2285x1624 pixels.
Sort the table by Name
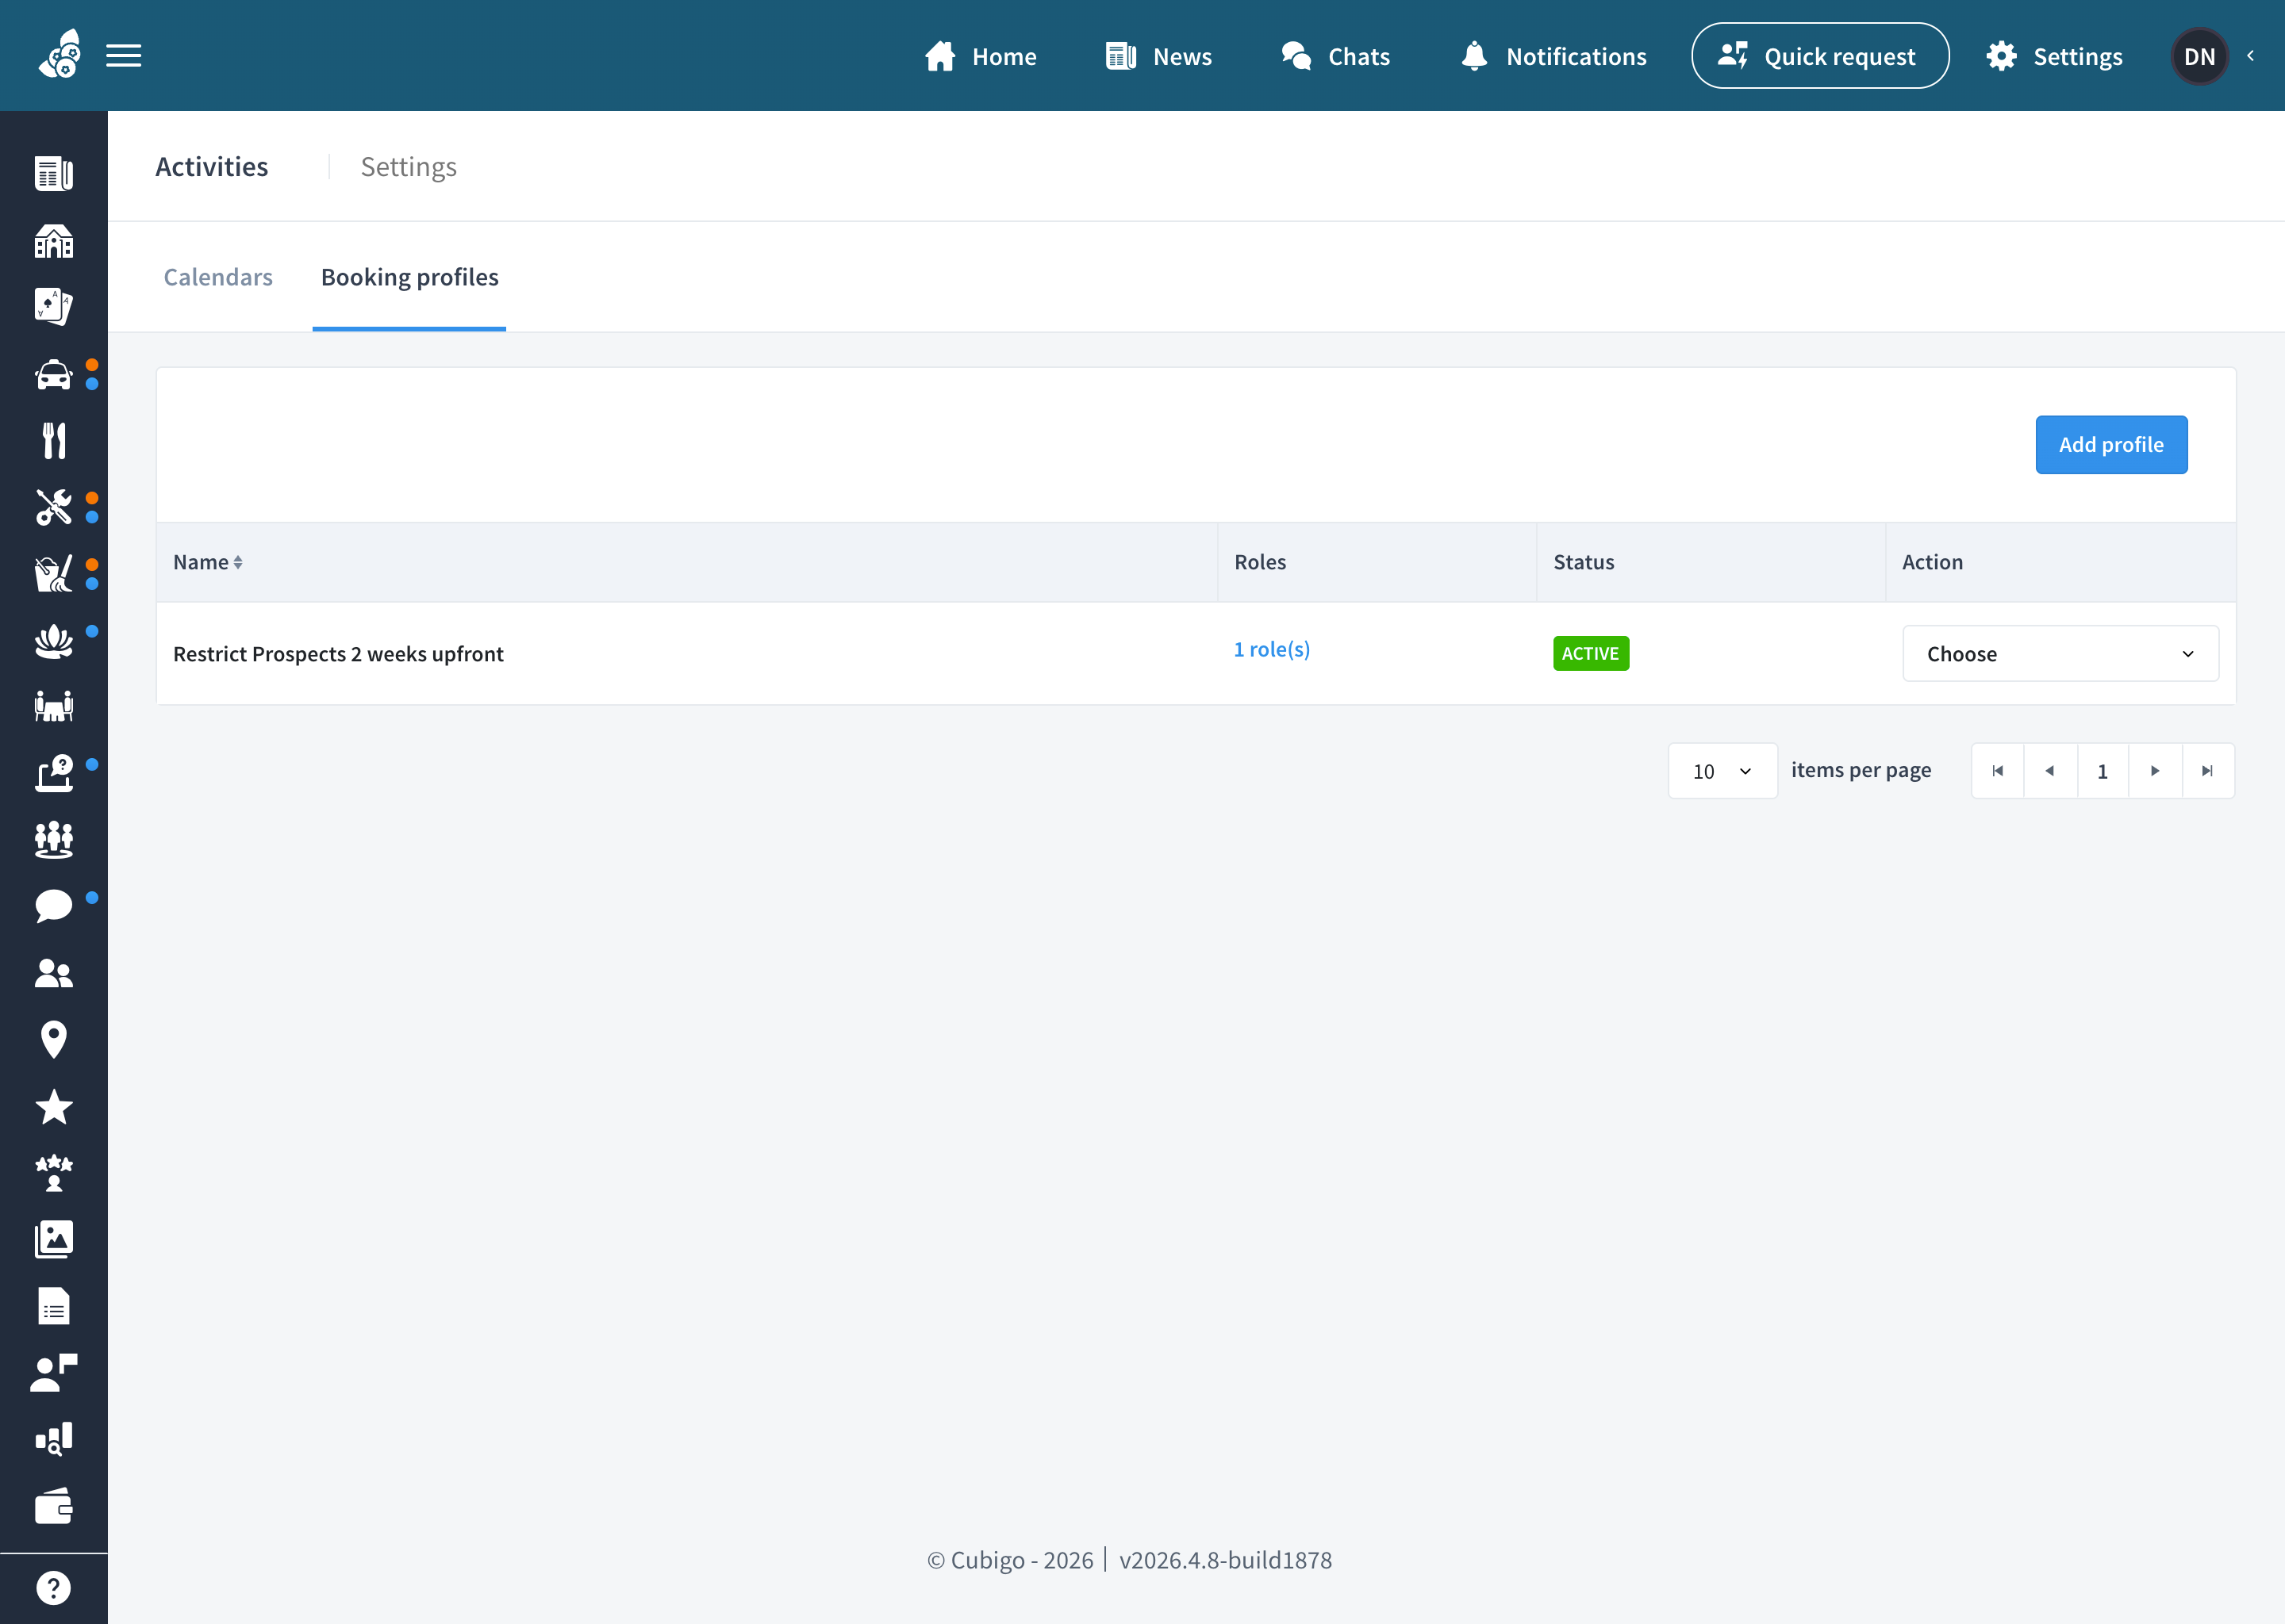click(x=208, y=562)
